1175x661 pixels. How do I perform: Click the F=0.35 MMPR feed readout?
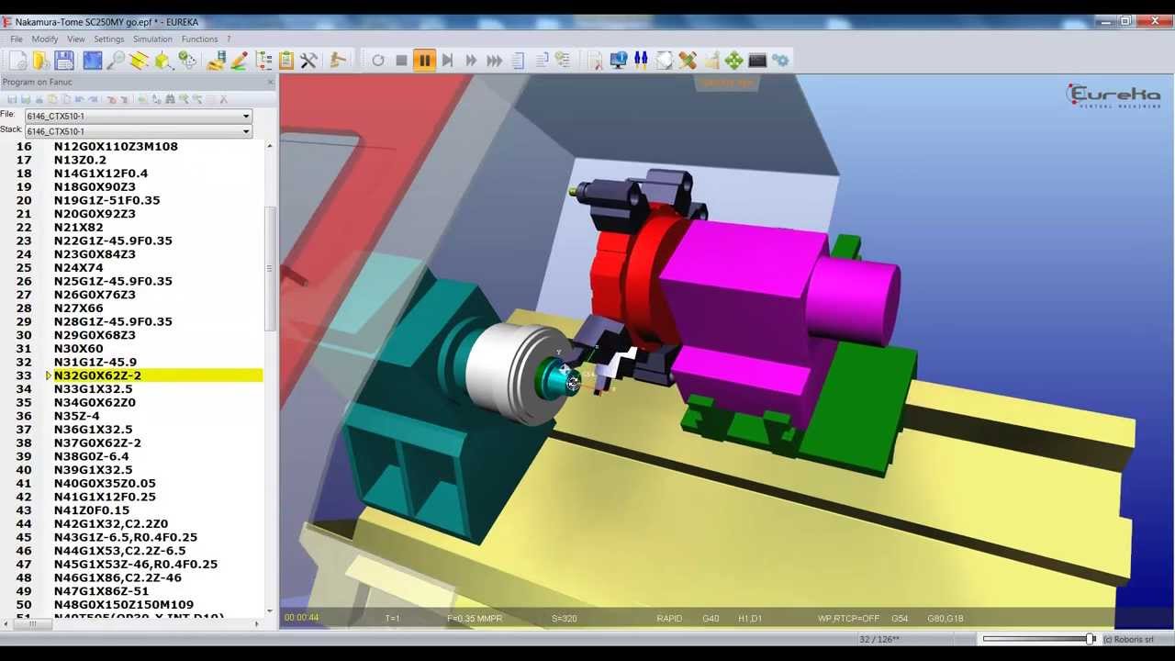point(475,619)
